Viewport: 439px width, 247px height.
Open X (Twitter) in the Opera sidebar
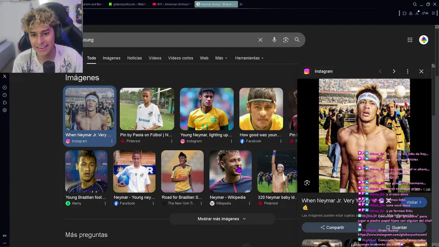click(x=5, y=76)
